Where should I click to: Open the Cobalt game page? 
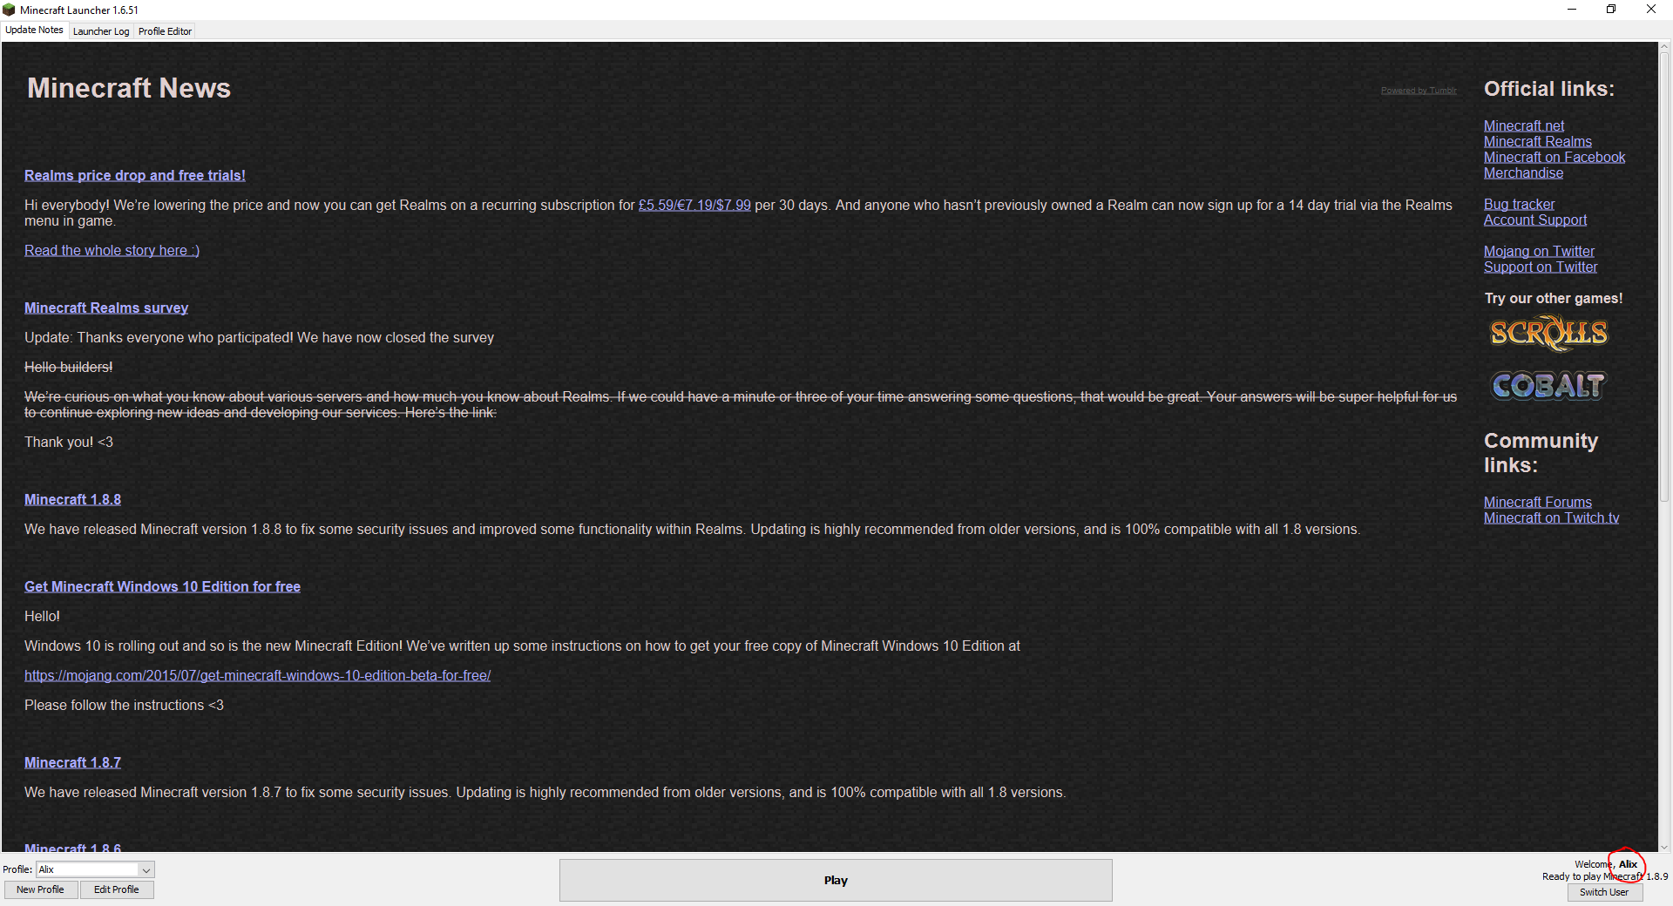point(1548,386)
